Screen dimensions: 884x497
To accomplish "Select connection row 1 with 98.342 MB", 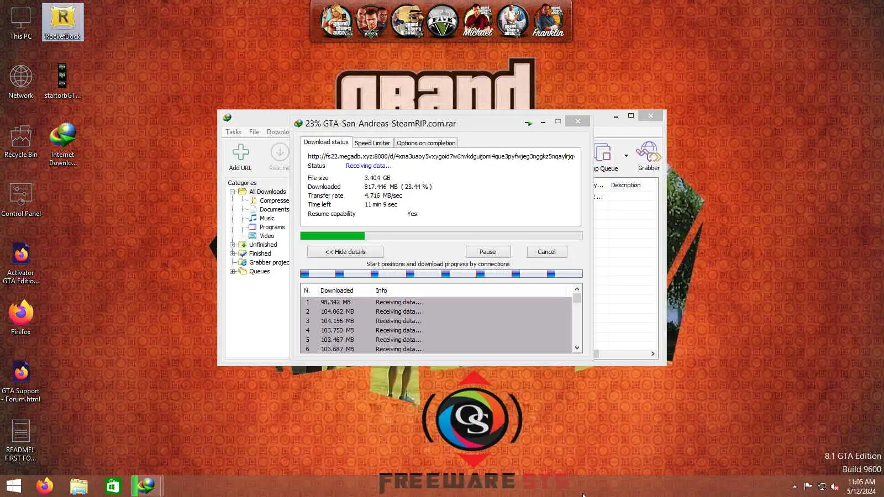I will (436, 302).
